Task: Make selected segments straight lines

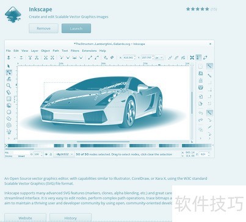Action: (90, 58)
